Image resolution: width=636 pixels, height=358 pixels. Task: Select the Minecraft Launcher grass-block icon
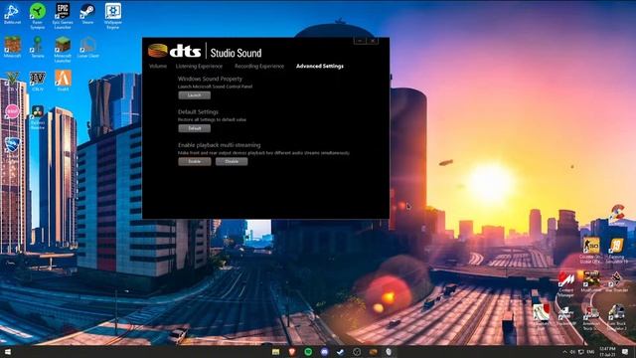pyautogui.click(x=63, y=49)
